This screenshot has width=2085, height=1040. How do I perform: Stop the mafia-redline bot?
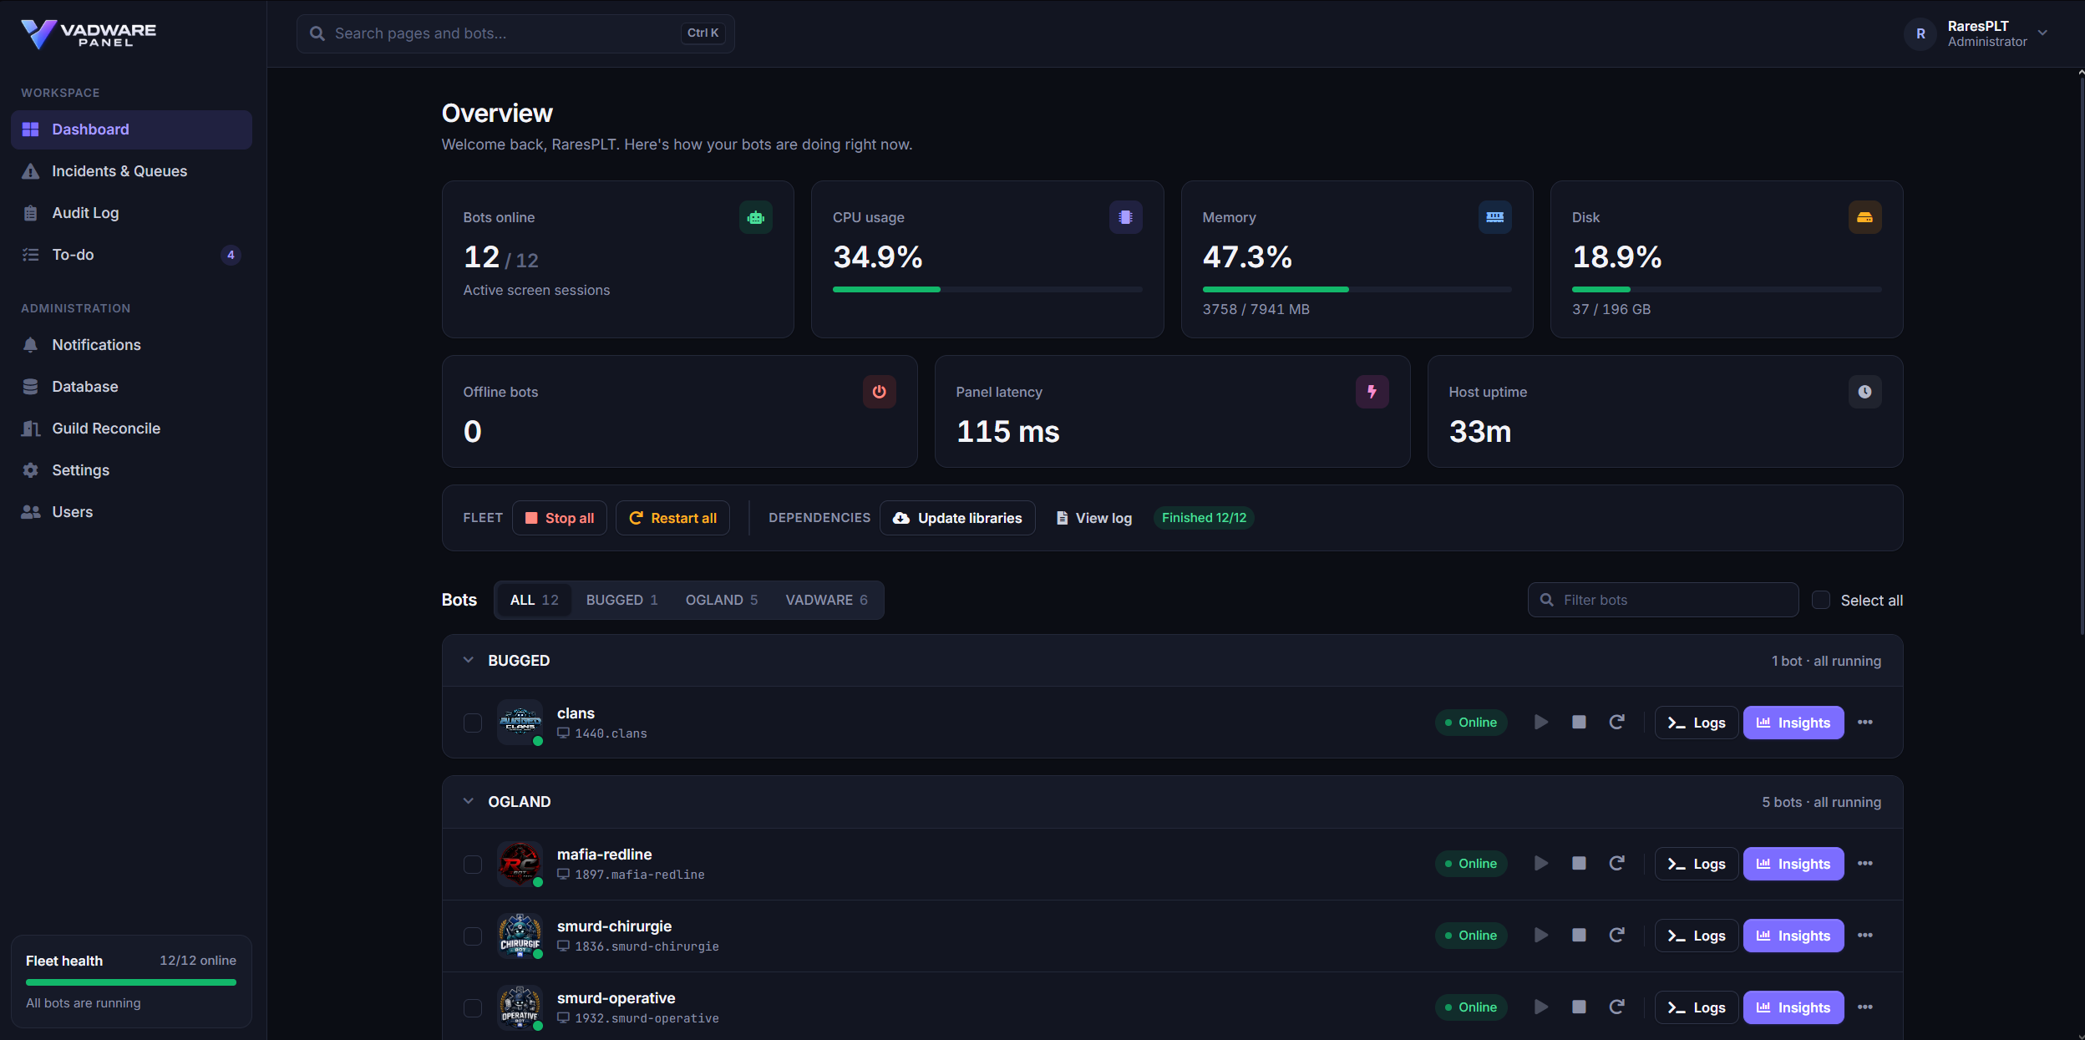pyautogui.click(x=1579, y=864)
